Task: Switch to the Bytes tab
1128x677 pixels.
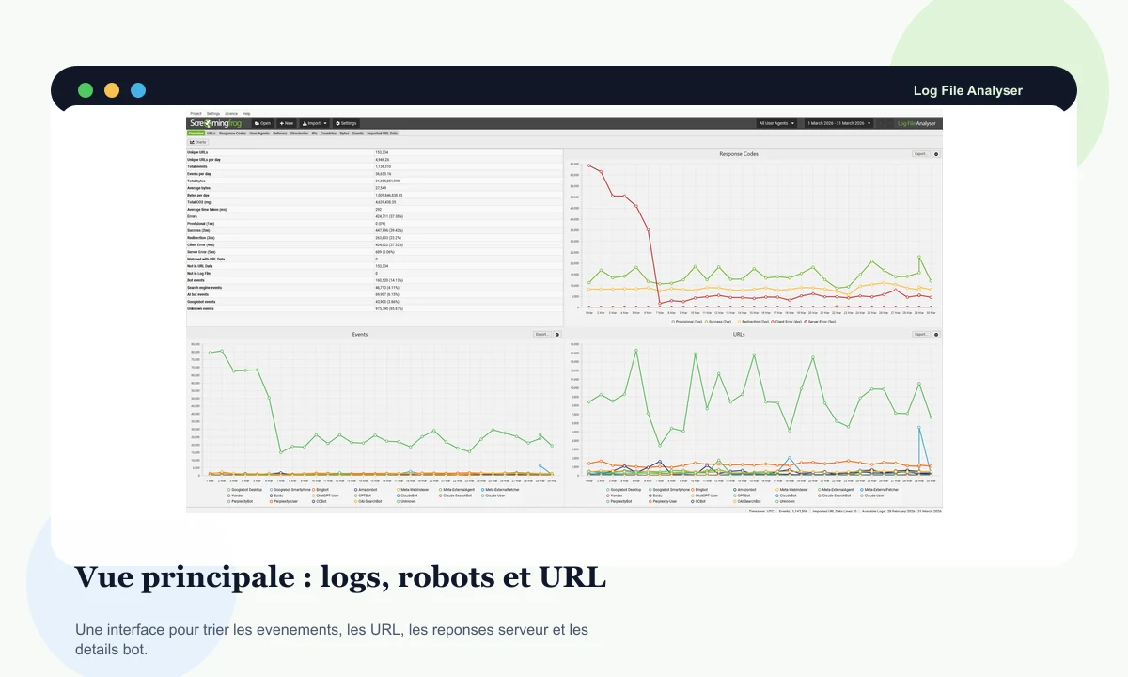Action: point(344,134)
